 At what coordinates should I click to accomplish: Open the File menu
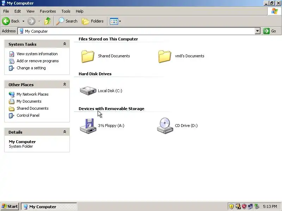pos(6,11)
